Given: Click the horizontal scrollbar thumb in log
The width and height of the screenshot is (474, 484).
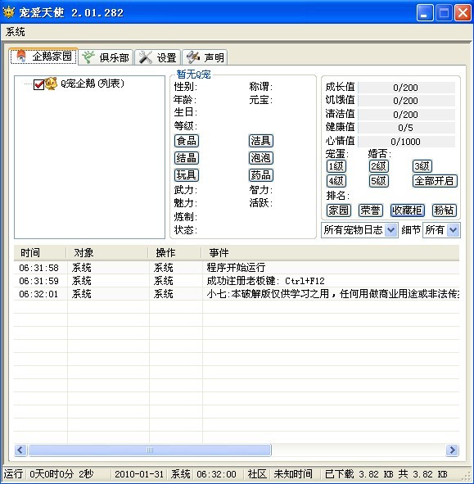Looking at the screenshot, I should [x=150, y=450].
